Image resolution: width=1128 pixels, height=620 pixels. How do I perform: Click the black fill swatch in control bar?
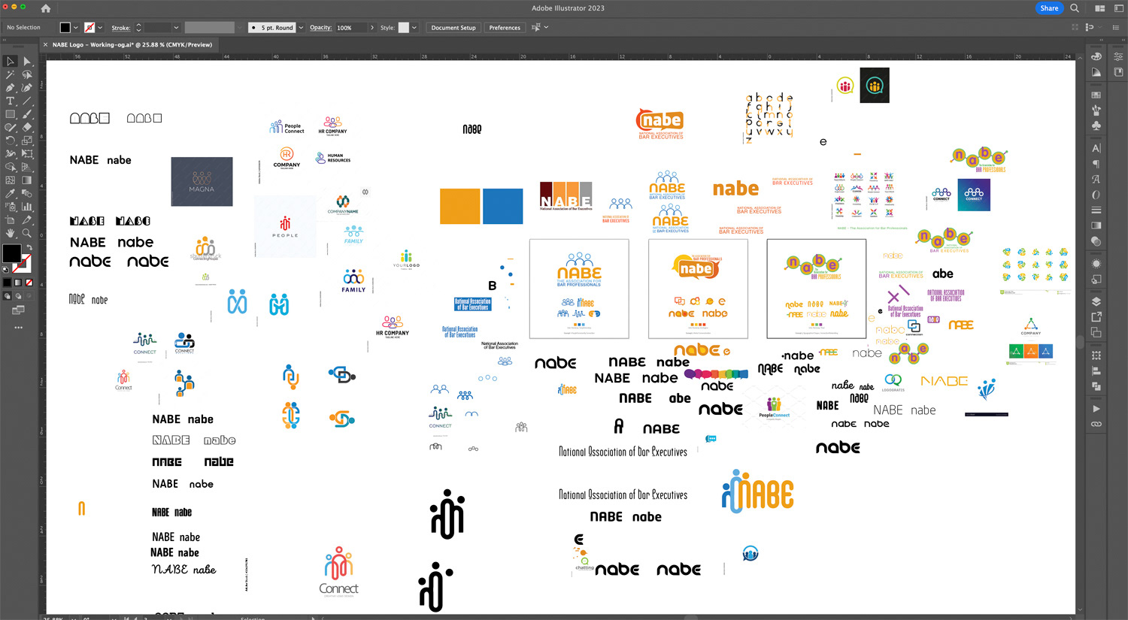pyautogui.click(x=65, y=28)
